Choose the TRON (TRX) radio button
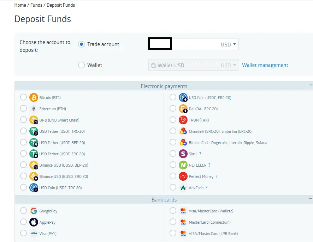313x242 pixels. 173,120
